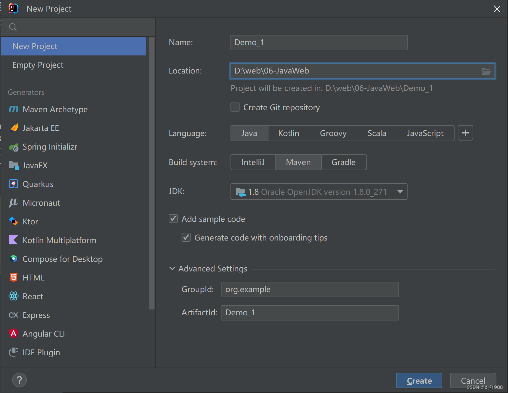This screenshot has width=508, height=393.
Task: Pick the Angular CLI generator label
Action: pyautogui.click(x=43, y=334)
